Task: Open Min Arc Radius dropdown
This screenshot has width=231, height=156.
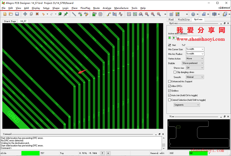Action: (195, 54)
